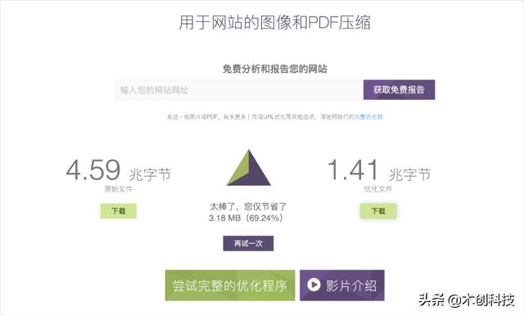Click the green and purple triangle logo

pos(249,168)
